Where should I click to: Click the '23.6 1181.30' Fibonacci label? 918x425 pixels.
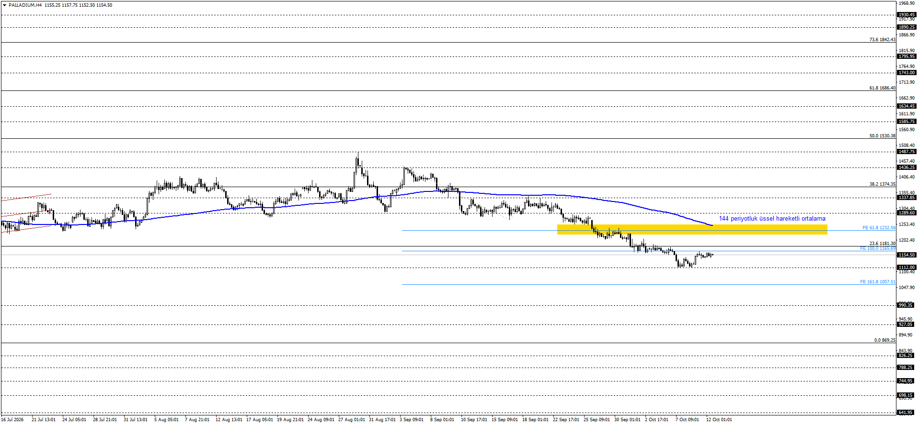click(882, 244)
